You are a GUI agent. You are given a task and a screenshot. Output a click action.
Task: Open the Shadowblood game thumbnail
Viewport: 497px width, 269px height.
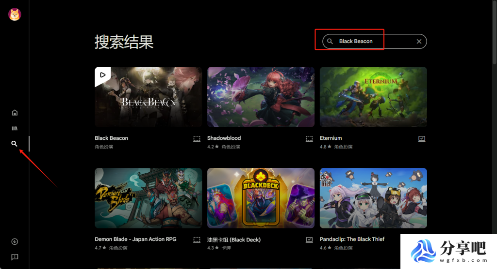pyautogui.click(x=261, y=97)
